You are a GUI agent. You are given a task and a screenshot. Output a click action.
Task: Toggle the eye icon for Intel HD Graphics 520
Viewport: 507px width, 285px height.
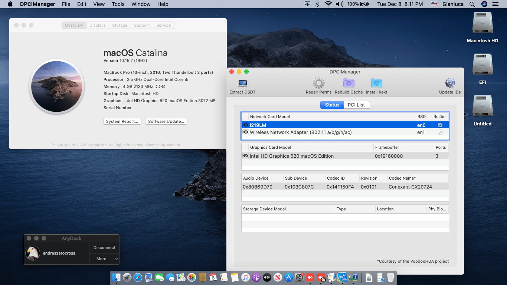246,156
